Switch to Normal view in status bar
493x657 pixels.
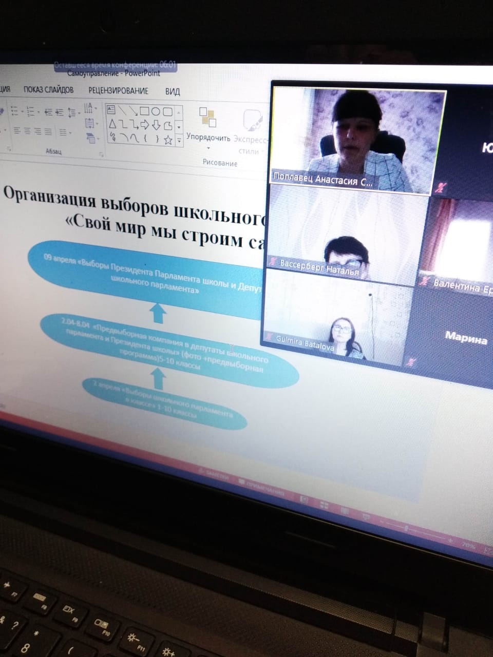pyautogui.click(x=304, y=499)
